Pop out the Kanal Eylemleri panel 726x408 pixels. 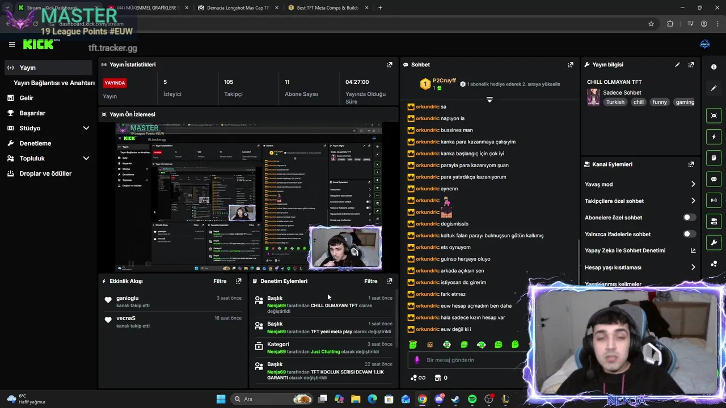tap(691, 164)
